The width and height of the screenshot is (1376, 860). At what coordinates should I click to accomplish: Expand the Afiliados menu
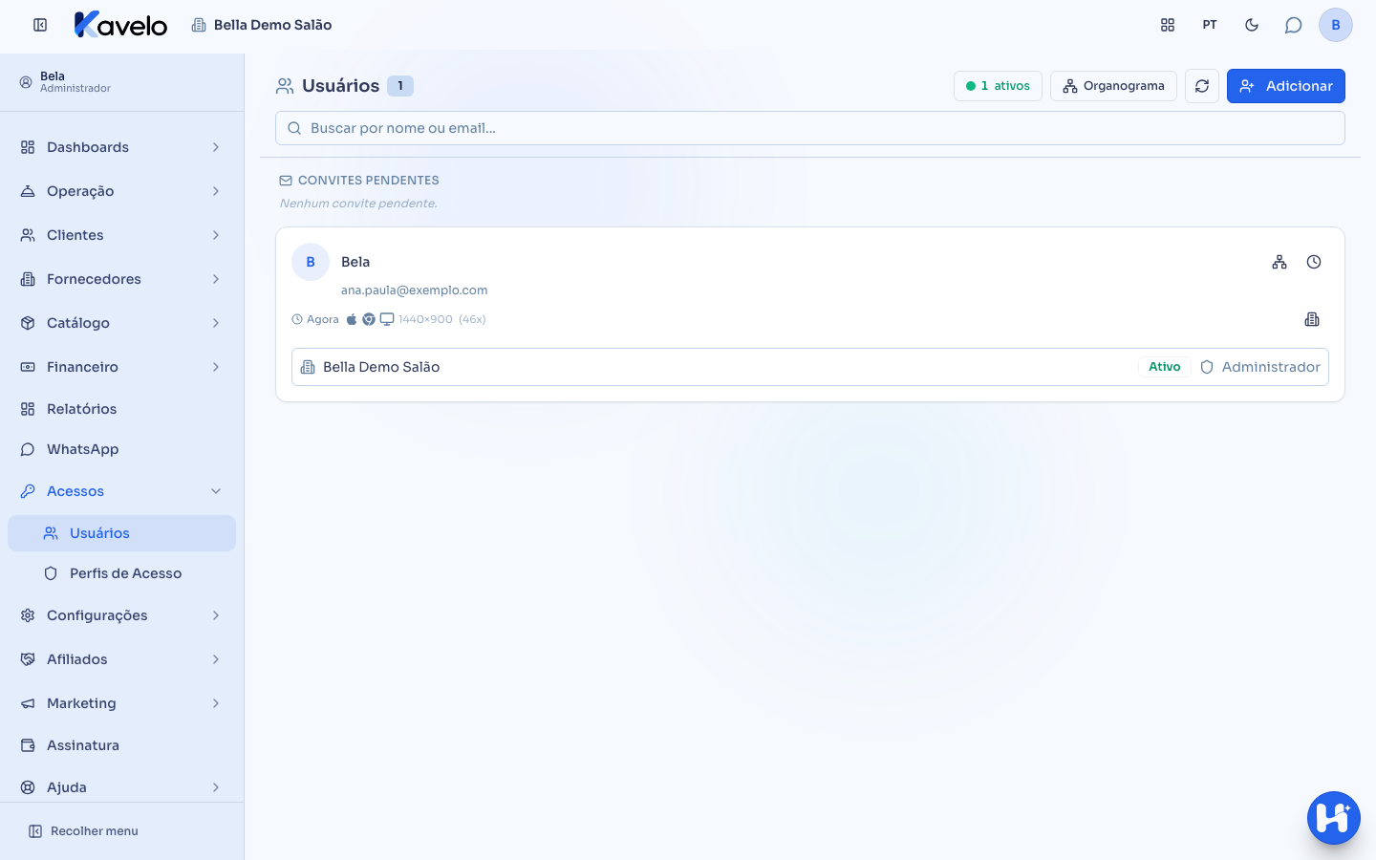[x=122, y=659]
